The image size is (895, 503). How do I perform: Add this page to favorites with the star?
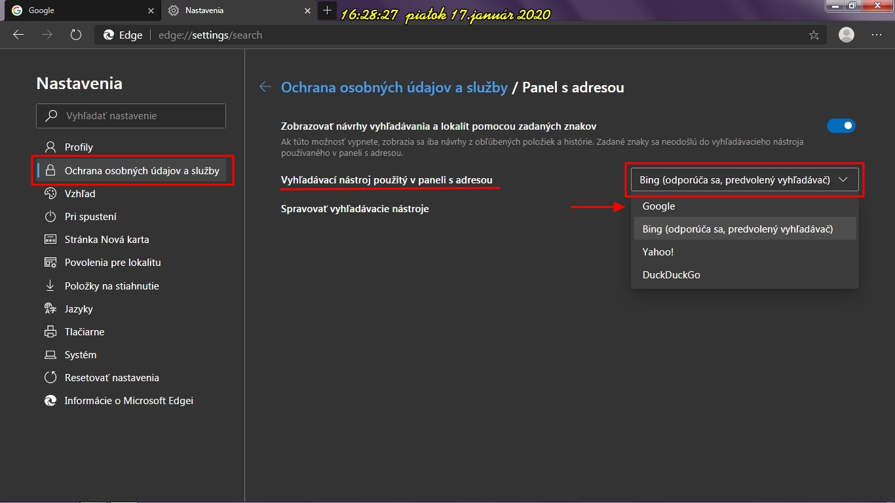pos(814,35)
